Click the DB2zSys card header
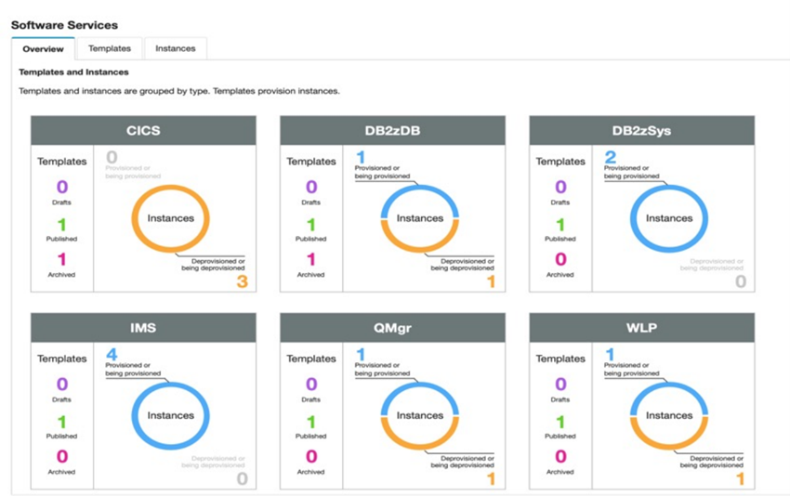The image size is (790, 496). [641, 130]
